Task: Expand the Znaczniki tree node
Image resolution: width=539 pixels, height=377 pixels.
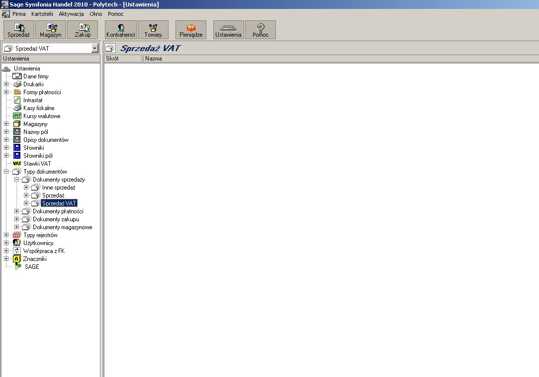Action: 6,258
